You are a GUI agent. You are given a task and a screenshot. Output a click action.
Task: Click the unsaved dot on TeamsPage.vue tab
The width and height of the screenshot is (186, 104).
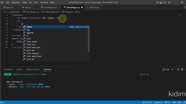pos(82,8)
